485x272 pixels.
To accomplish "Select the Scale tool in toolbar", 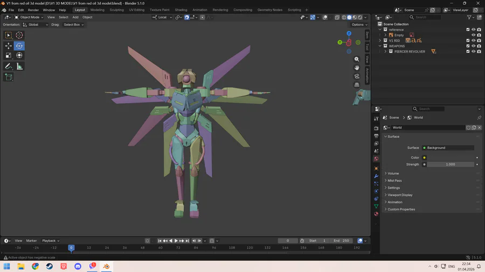I will [x=9, y=55].
